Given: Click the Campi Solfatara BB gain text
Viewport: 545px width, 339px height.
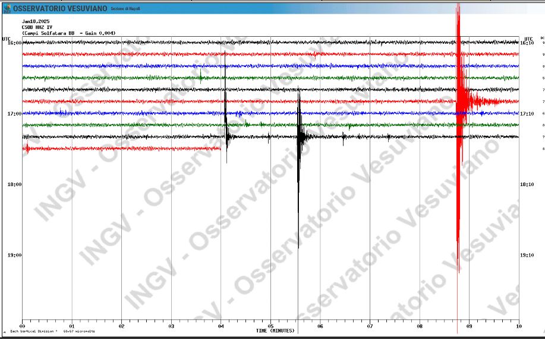Looking at the screenshot, I should pos(69,33).
